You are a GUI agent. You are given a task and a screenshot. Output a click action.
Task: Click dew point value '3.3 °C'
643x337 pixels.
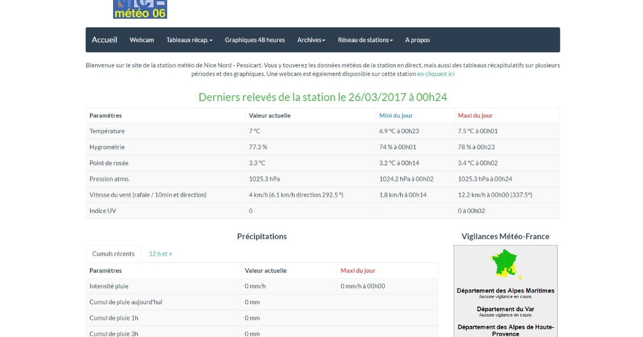coord(257,163)
